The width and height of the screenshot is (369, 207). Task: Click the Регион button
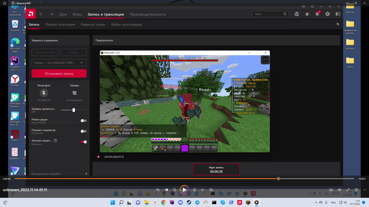coord(73,52)
